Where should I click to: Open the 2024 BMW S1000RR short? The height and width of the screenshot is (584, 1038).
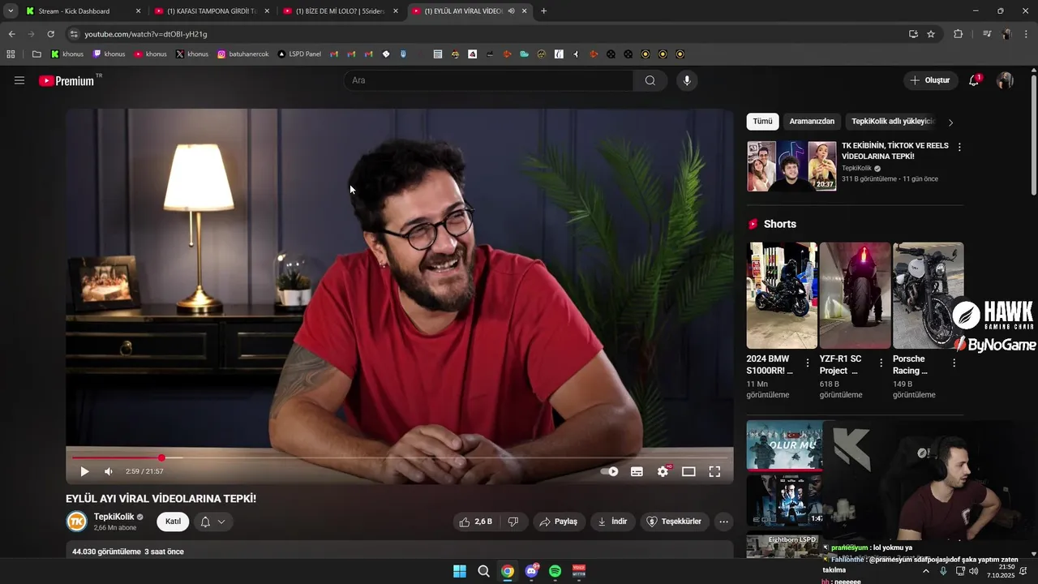tap(782, 295)
